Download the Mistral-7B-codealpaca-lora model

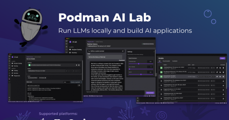pos(223,81)
